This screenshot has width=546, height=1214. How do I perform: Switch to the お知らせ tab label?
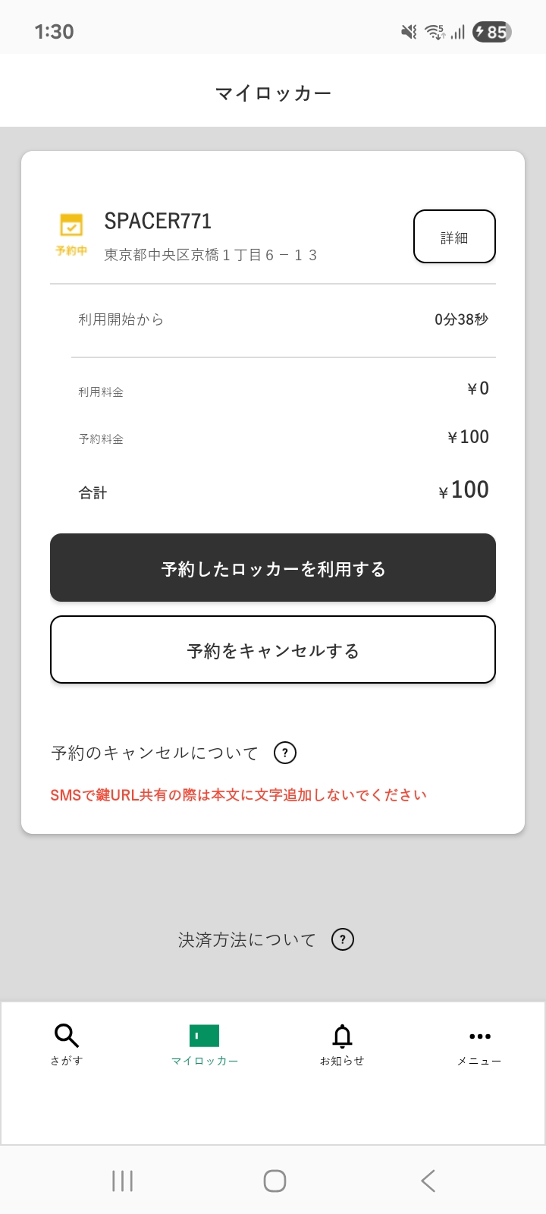point(342,1061)
